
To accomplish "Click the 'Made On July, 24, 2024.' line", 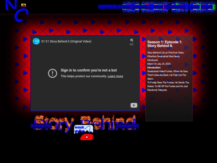I will [x=159, y=64].
